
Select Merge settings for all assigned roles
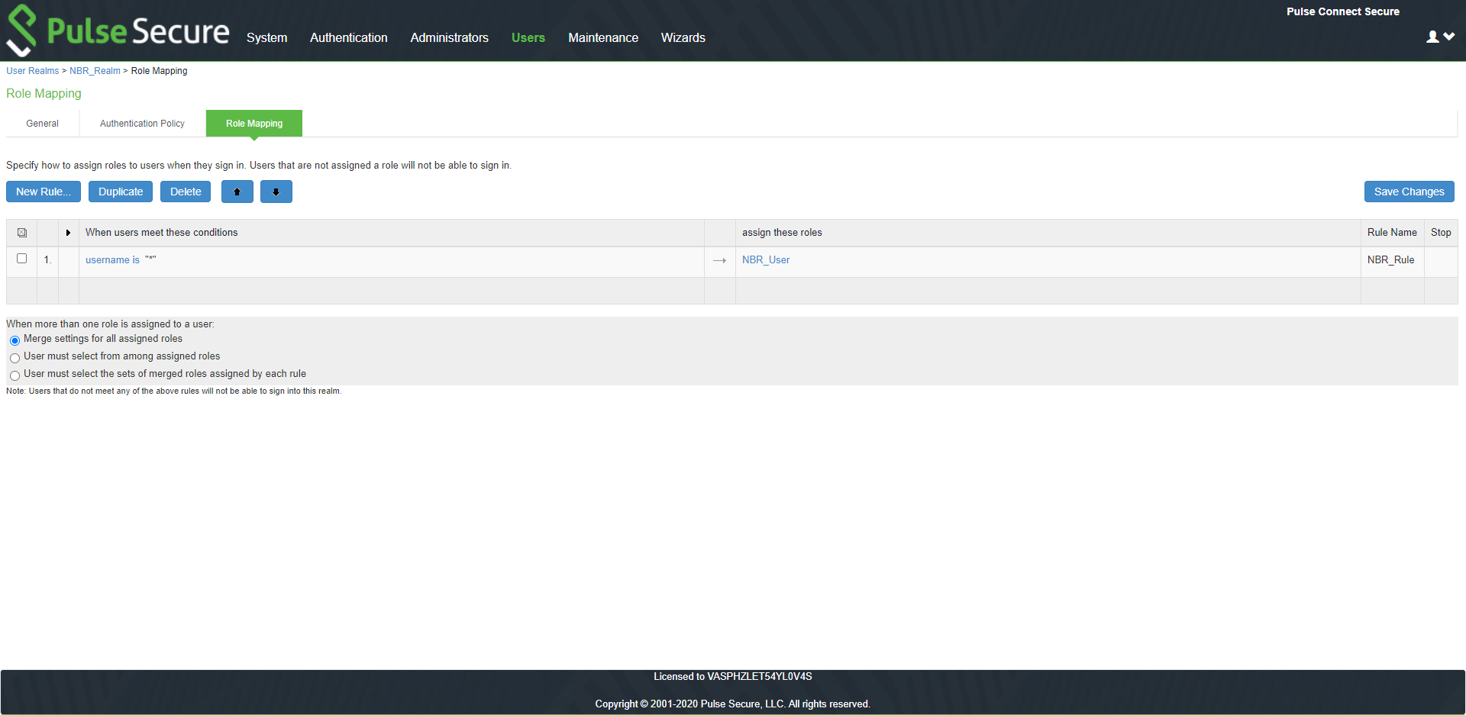pyautogui.click(x=15, y=340)
